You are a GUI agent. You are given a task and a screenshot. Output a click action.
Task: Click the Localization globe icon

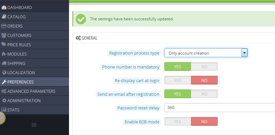4,72
